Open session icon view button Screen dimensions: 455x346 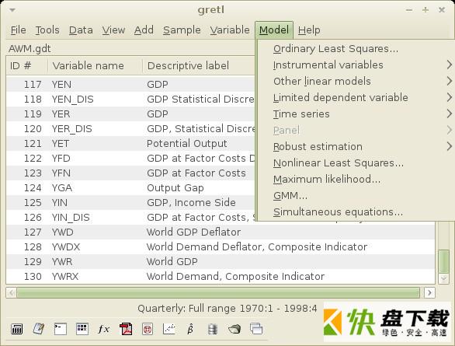coord(82,329)
